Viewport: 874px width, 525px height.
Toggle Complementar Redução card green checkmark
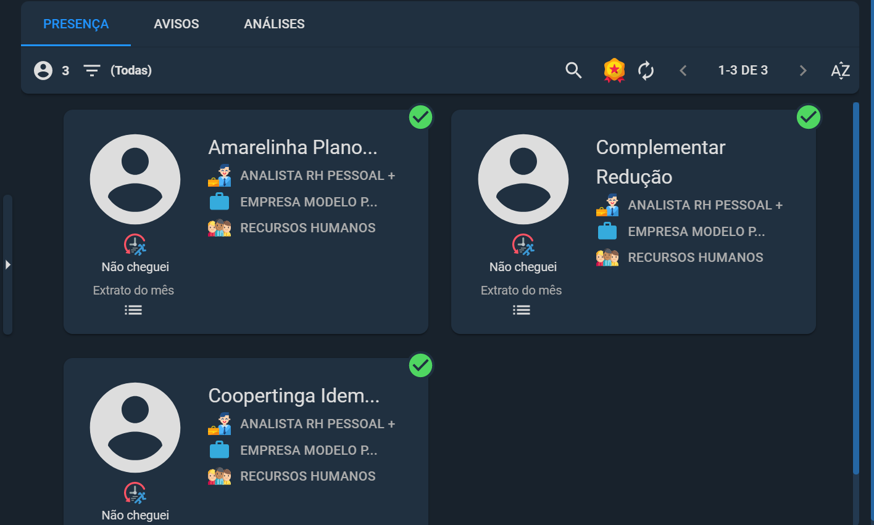[808, 116]
